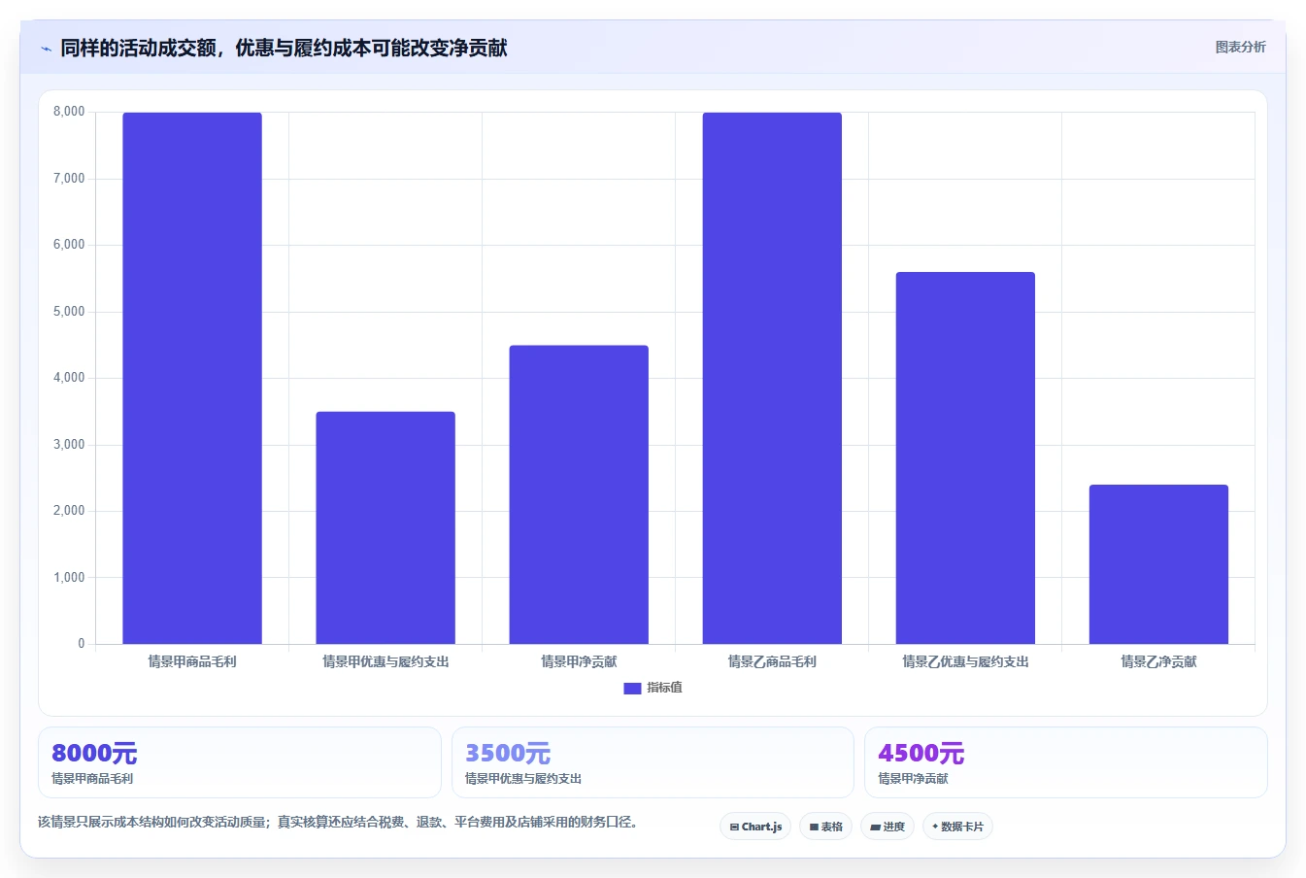Click the 情景乙优惠与履约支出 bar
The width and height of the screenshot is (1306, 878).
[965, 457]
